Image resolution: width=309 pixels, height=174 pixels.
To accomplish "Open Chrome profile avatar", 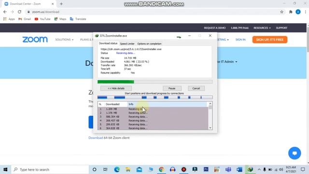I will (x=298, y=12).
